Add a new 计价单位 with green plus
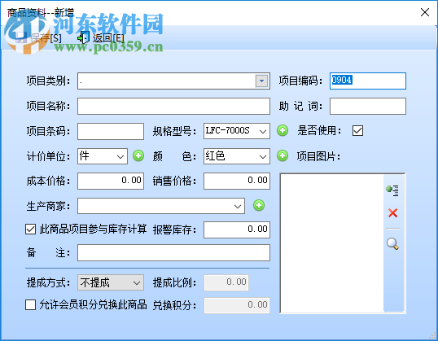438x341 pixels. (x=138, y=155)
